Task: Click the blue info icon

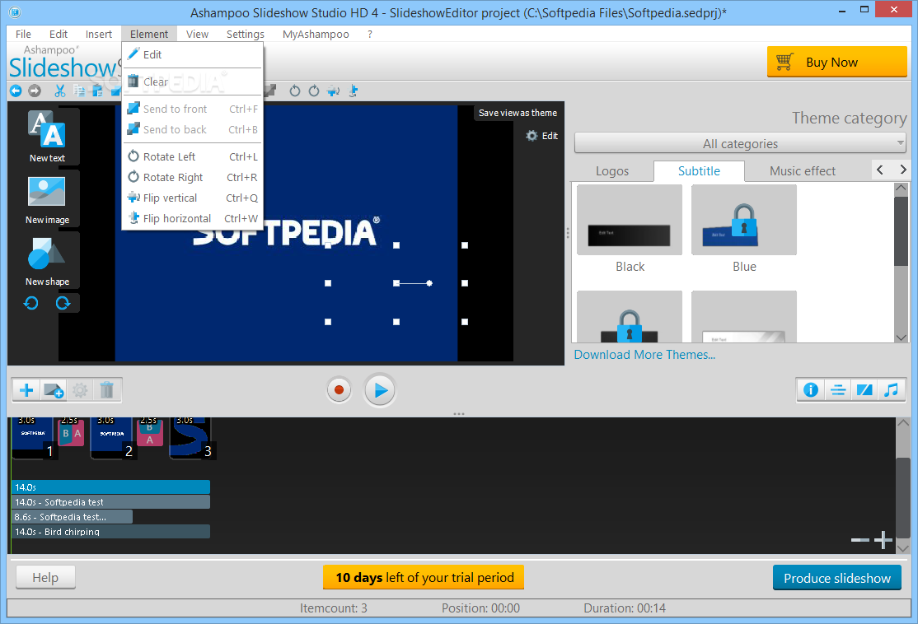Action: (x=811, y=390)
